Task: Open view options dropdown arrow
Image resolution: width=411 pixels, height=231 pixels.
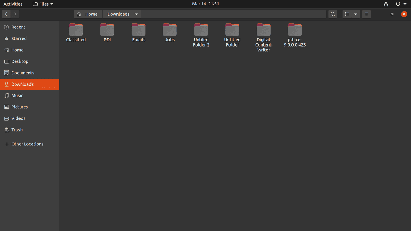Action: 356,14
